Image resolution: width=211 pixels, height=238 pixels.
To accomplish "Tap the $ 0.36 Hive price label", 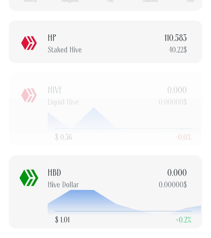I will click(x=63, y=137).
